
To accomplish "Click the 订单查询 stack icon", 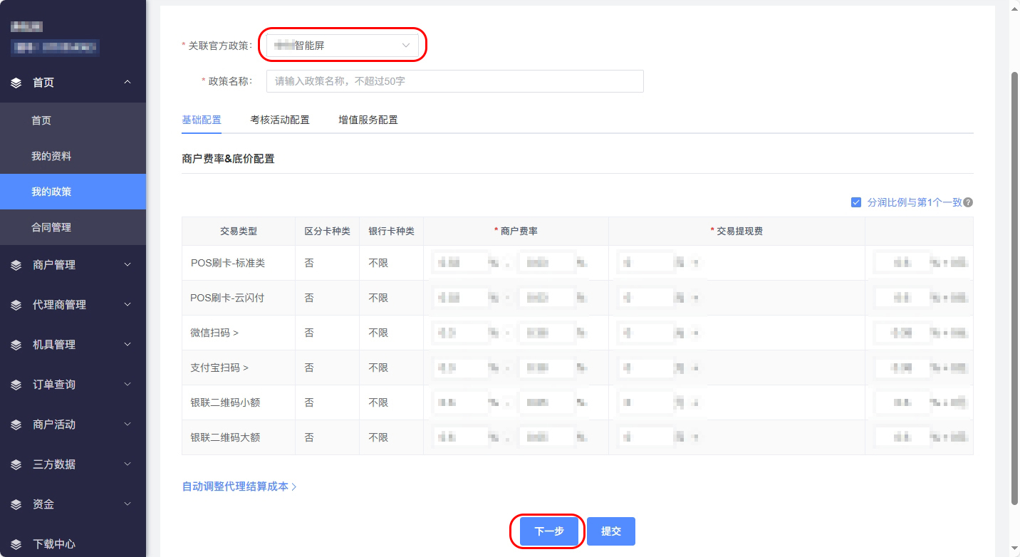I will coord(16,385).
